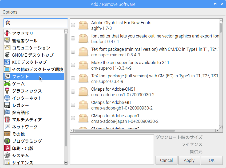Viewport: 226px width, 168px height.
Task: Select the システム gear icon
Action: [7, 155]
